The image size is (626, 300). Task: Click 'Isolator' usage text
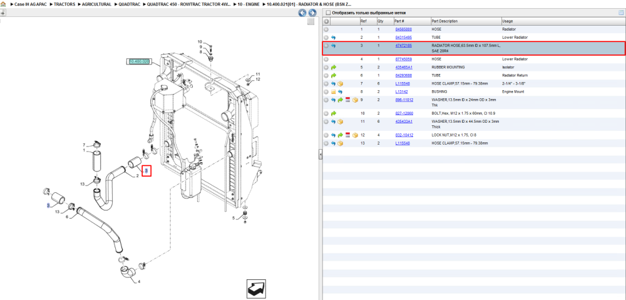pos(508,67)
